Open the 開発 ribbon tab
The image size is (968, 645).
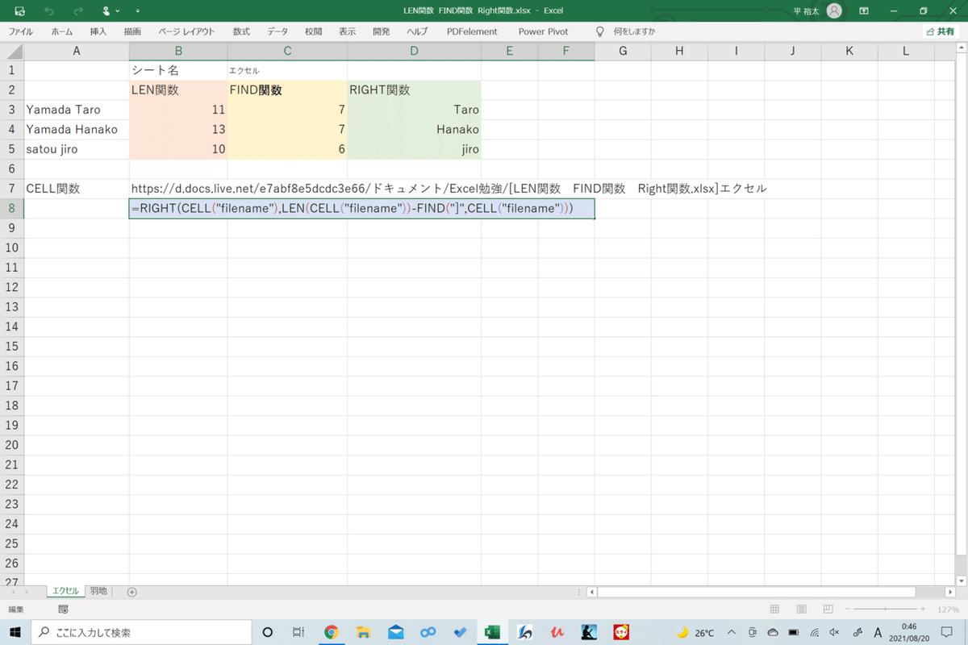click(382, 31)
